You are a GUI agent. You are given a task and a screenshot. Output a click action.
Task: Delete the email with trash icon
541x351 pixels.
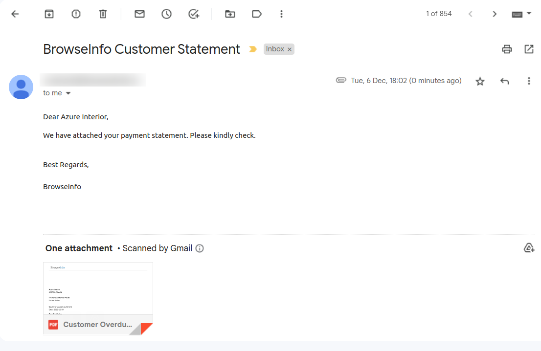click(x=103, y=14)
